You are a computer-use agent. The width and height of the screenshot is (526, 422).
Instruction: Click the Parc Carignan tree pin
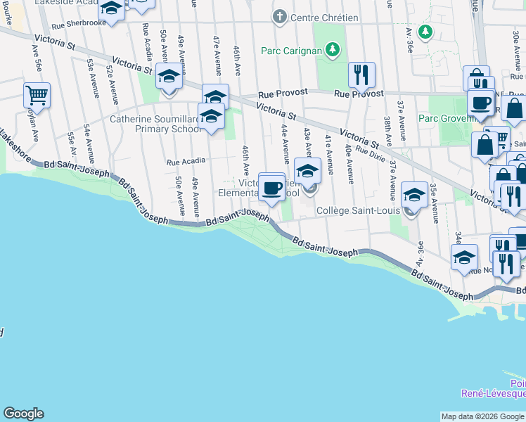tap(333, 50)
